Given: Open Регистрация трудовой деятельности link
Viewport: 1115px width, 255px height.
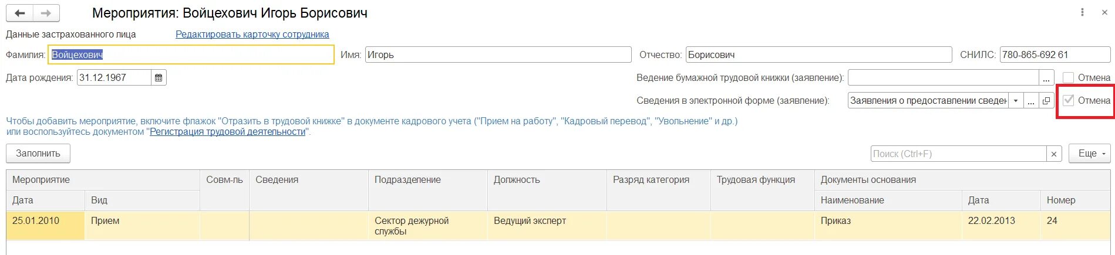Looking at the screenshot, I should click(228, 132).
